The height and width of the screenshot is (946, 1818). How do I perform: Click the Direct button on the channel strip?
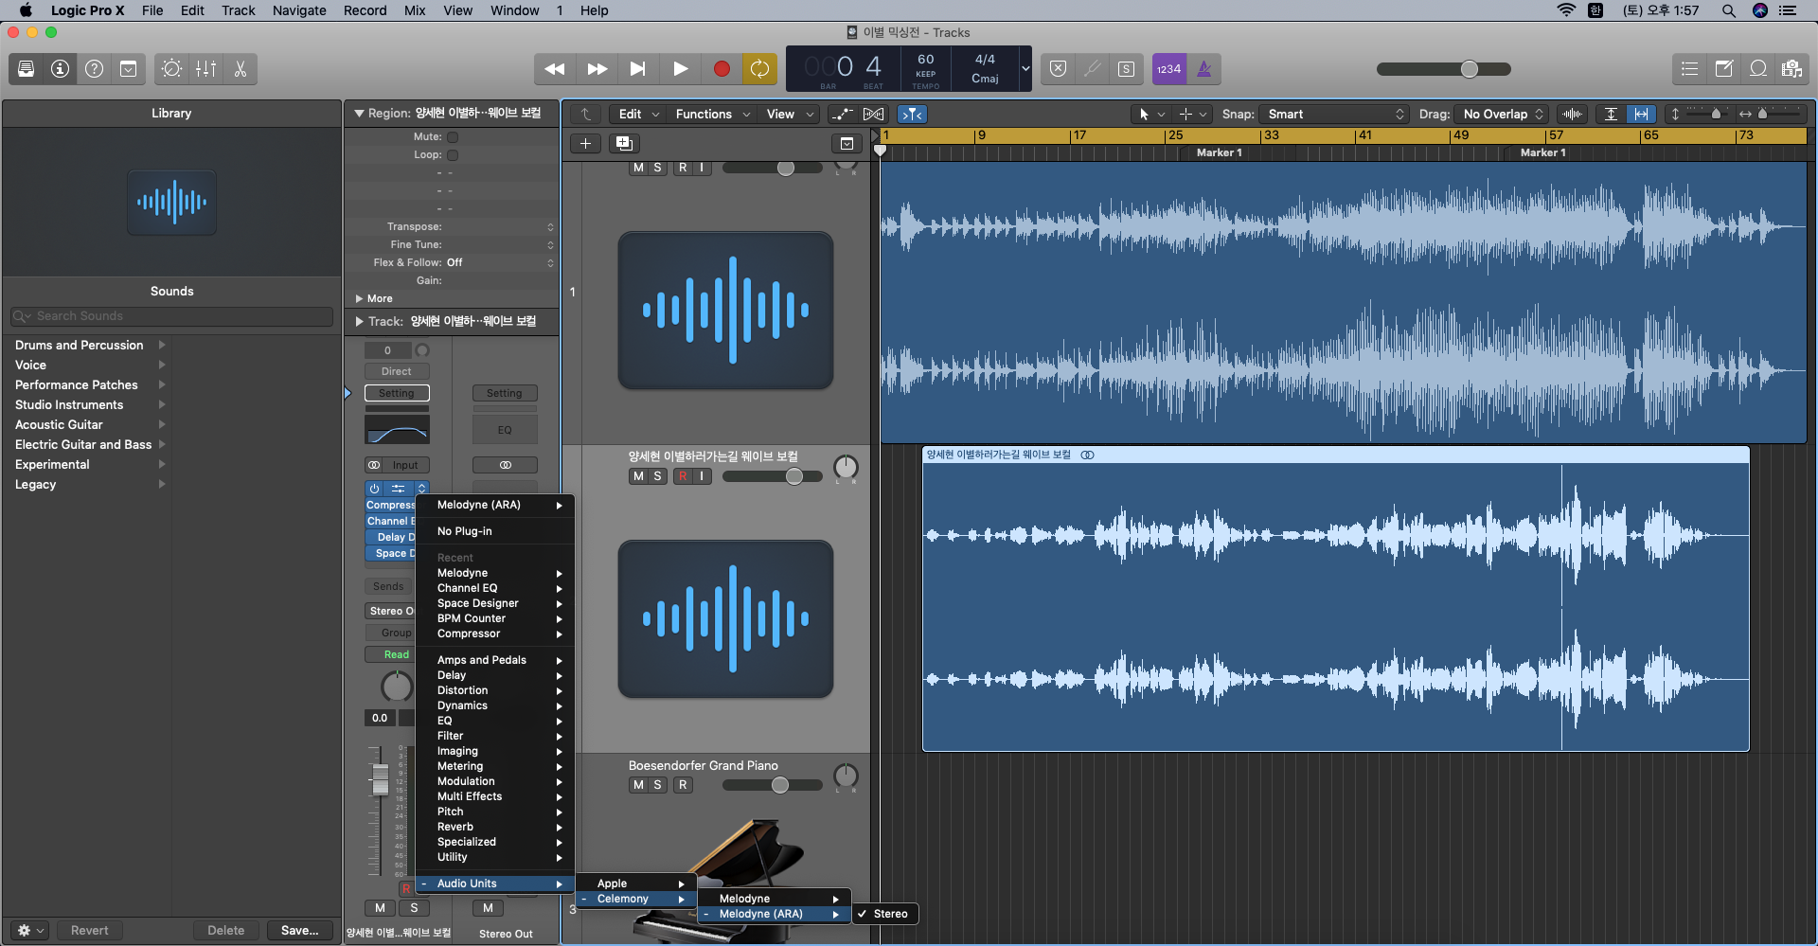click(397, 372)
